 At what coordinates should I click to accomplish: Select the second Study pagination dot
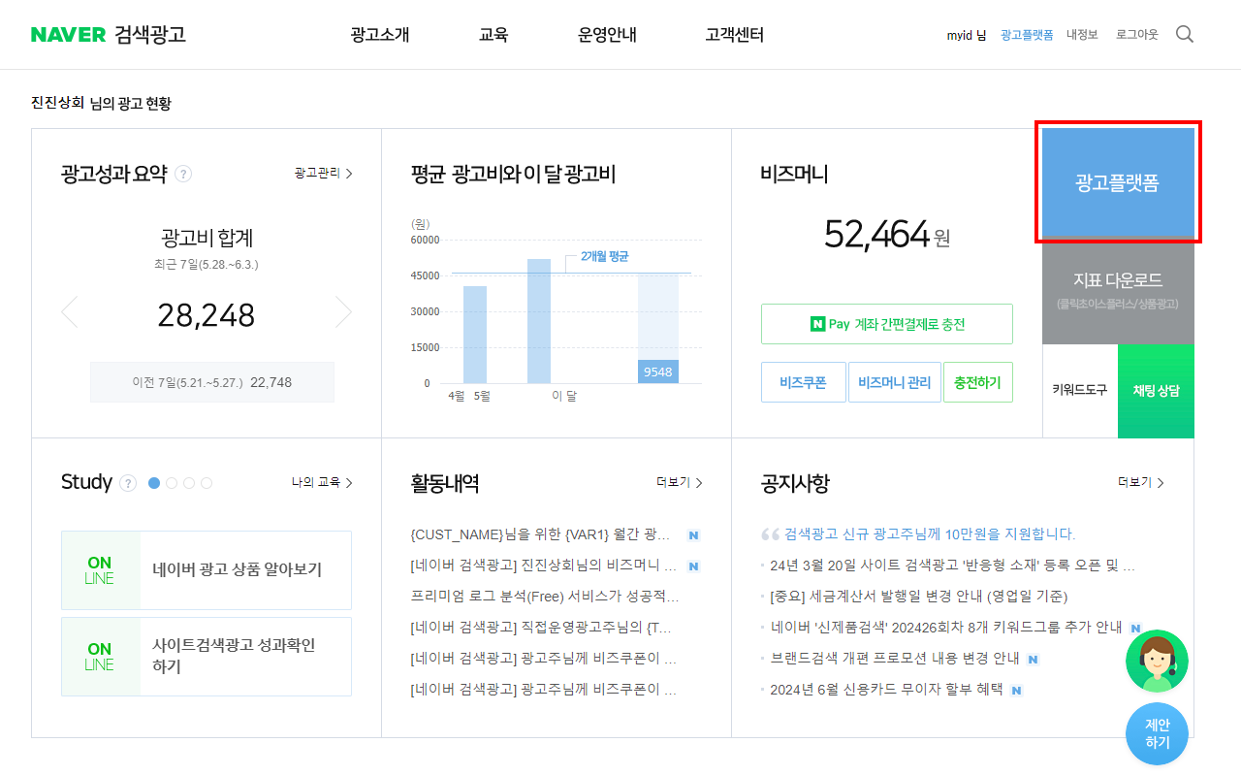(x=171, y=482)
